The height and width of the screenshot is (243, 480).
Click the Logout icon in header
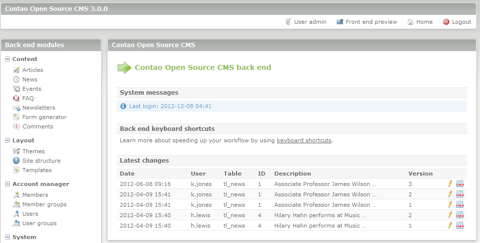(446, 22)
